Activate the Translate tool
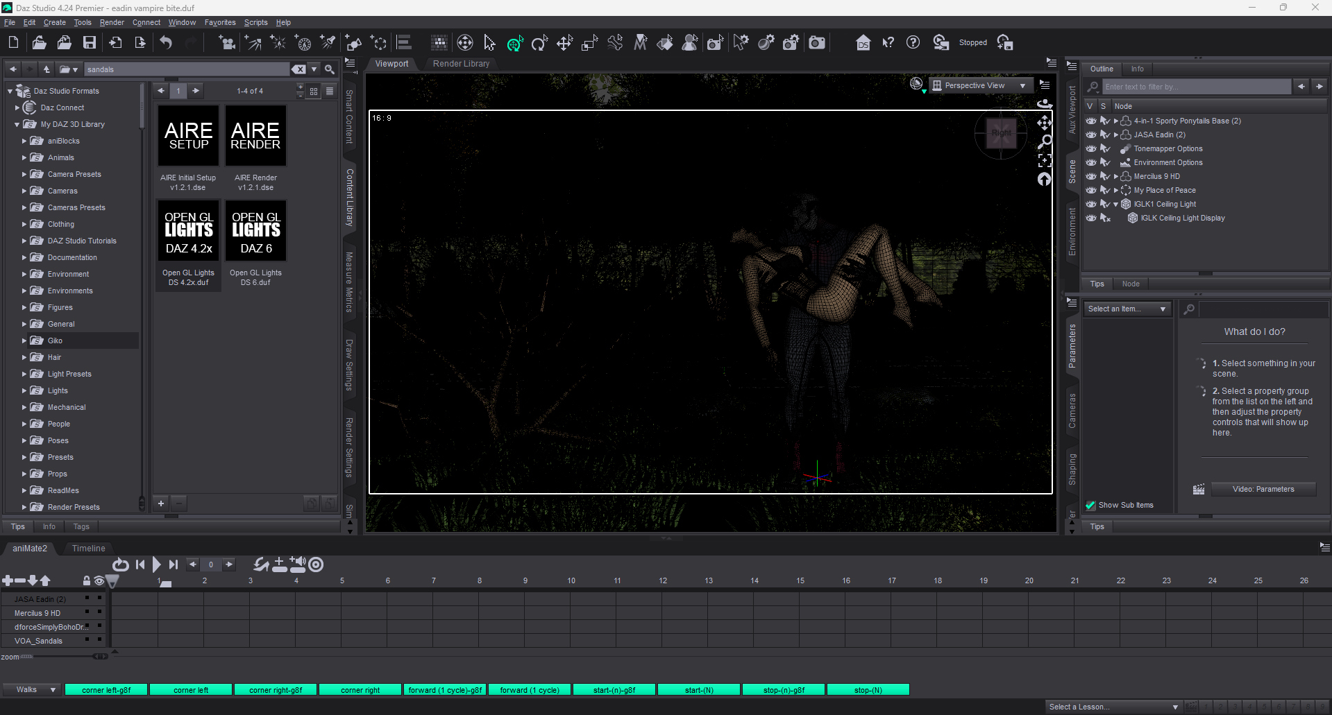The image size is (1332, 715). [564, 43]
